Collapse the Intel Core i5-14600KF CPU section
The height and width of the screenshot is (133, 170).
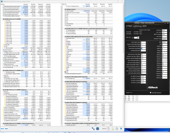[x=1, y=19]
